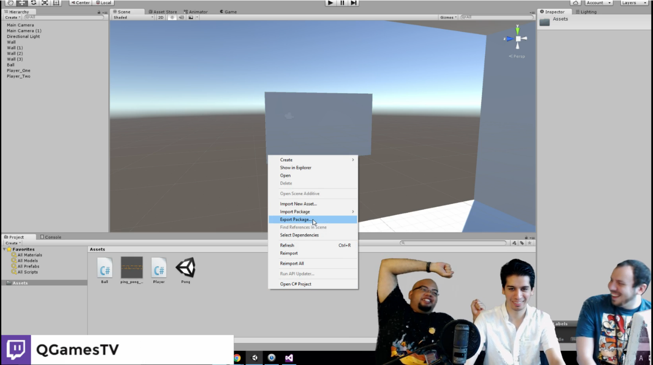Open Hierarchy Create dropdown

12,17
